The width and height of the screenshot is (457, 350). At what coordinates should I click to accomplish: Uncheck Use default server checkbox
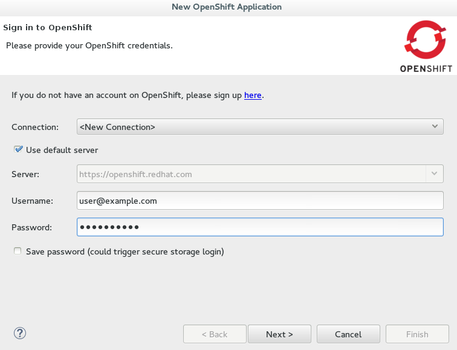18,149
